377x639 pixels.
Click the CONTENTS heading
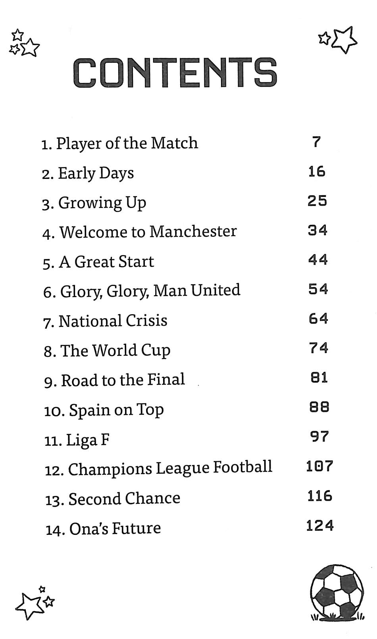coord(175,72)
